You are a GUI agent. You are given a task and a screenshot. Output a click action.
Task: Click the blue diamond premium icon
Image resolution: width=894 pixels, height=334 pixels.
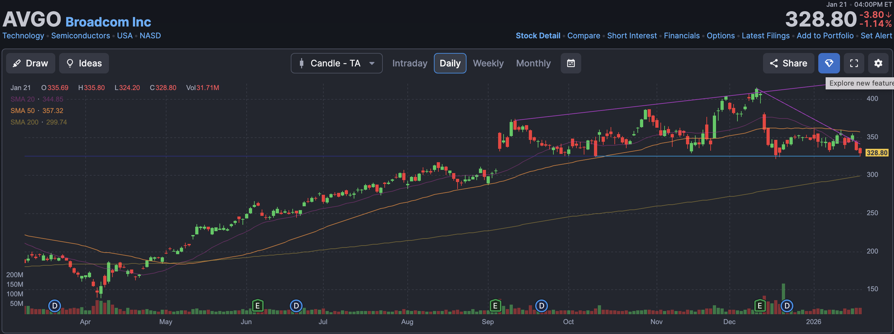pos(829,63)
